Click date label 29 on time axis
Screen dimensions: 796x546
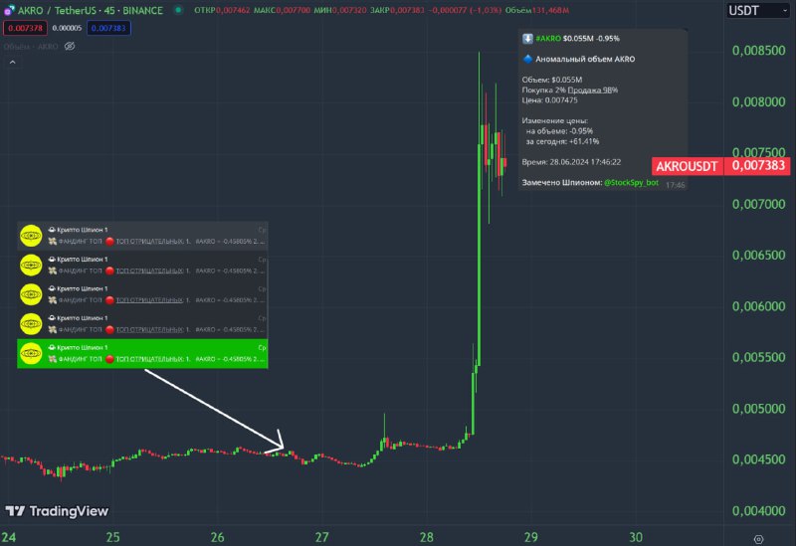tap(531, 537)
